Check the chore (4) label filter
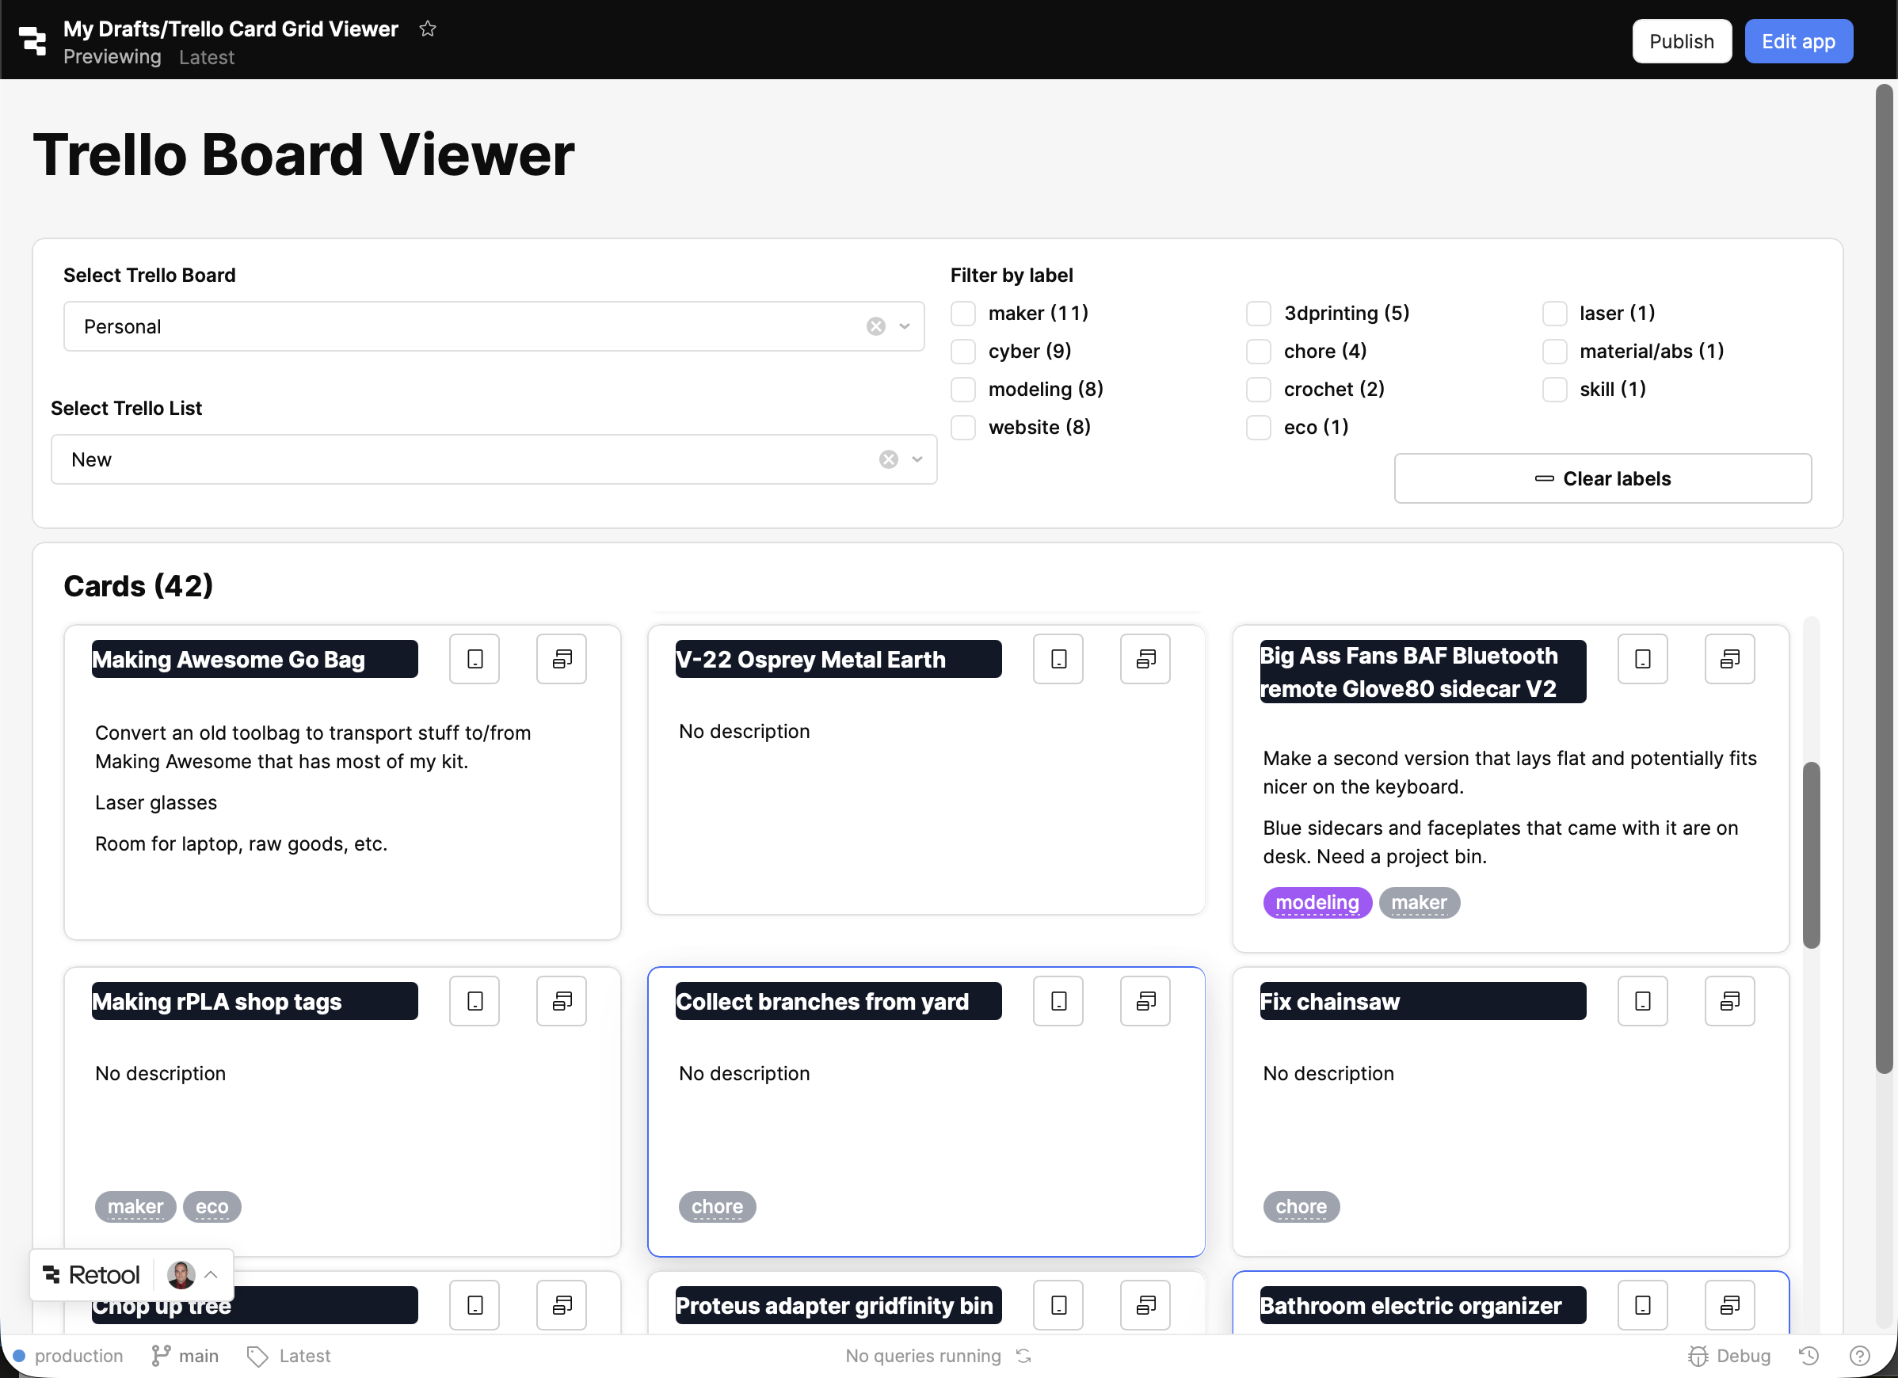The width and height of the screenshot is (1898, 1378). (x=1259, y=352)
